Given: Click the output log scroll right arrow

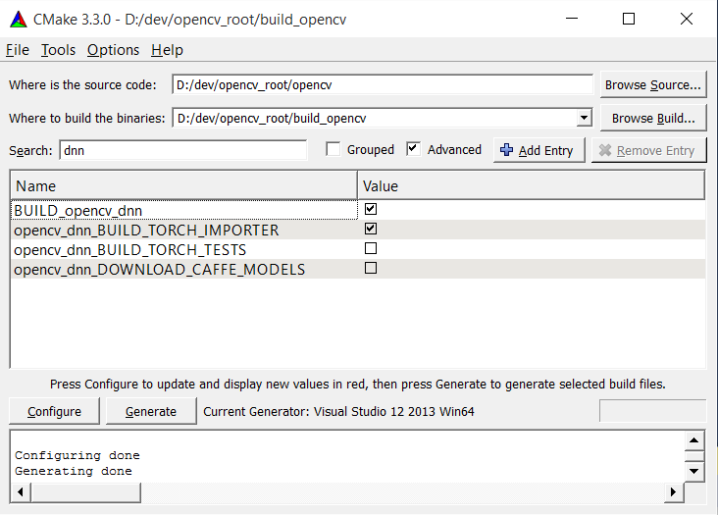Looking at the screenshot, I should click(x=673, y=492).
